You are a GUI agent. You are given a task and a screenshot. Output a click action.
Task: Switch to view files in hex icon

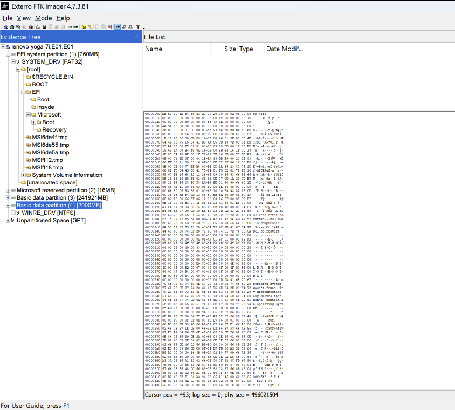(x=130, y=27)
